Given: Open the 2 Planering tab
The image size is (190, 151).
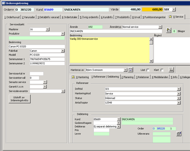Looking at the screenshot, I should (127, 77).
